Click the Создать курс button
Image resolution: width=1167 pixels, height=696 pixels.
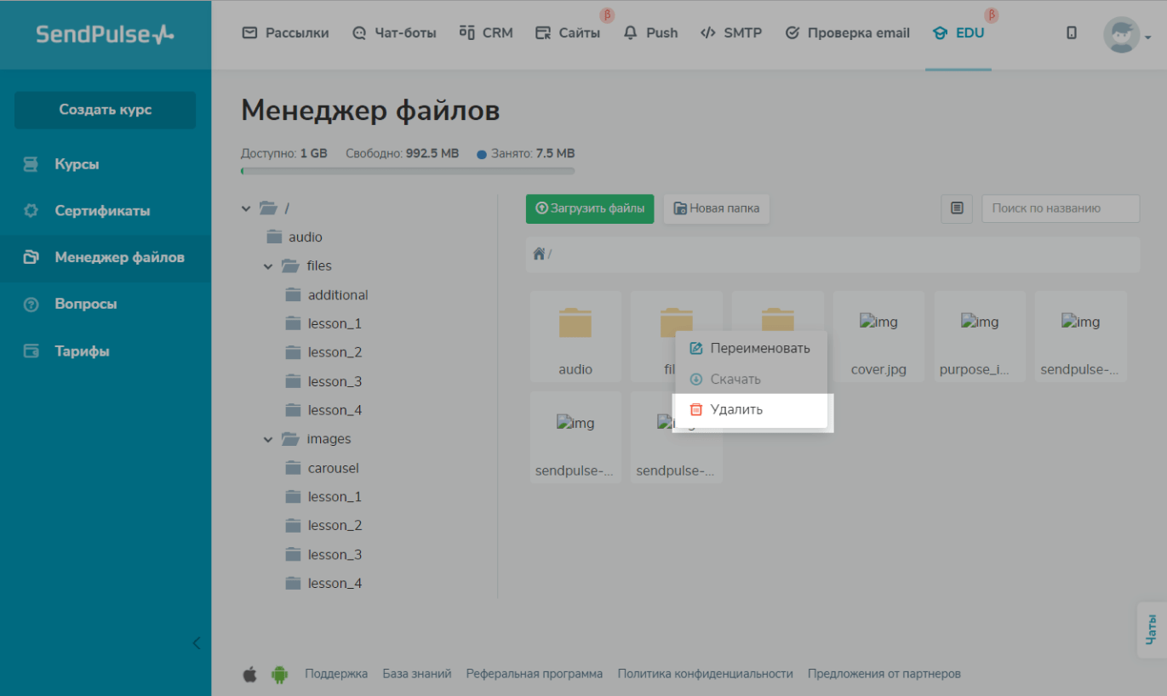click(x=106, y=110)
